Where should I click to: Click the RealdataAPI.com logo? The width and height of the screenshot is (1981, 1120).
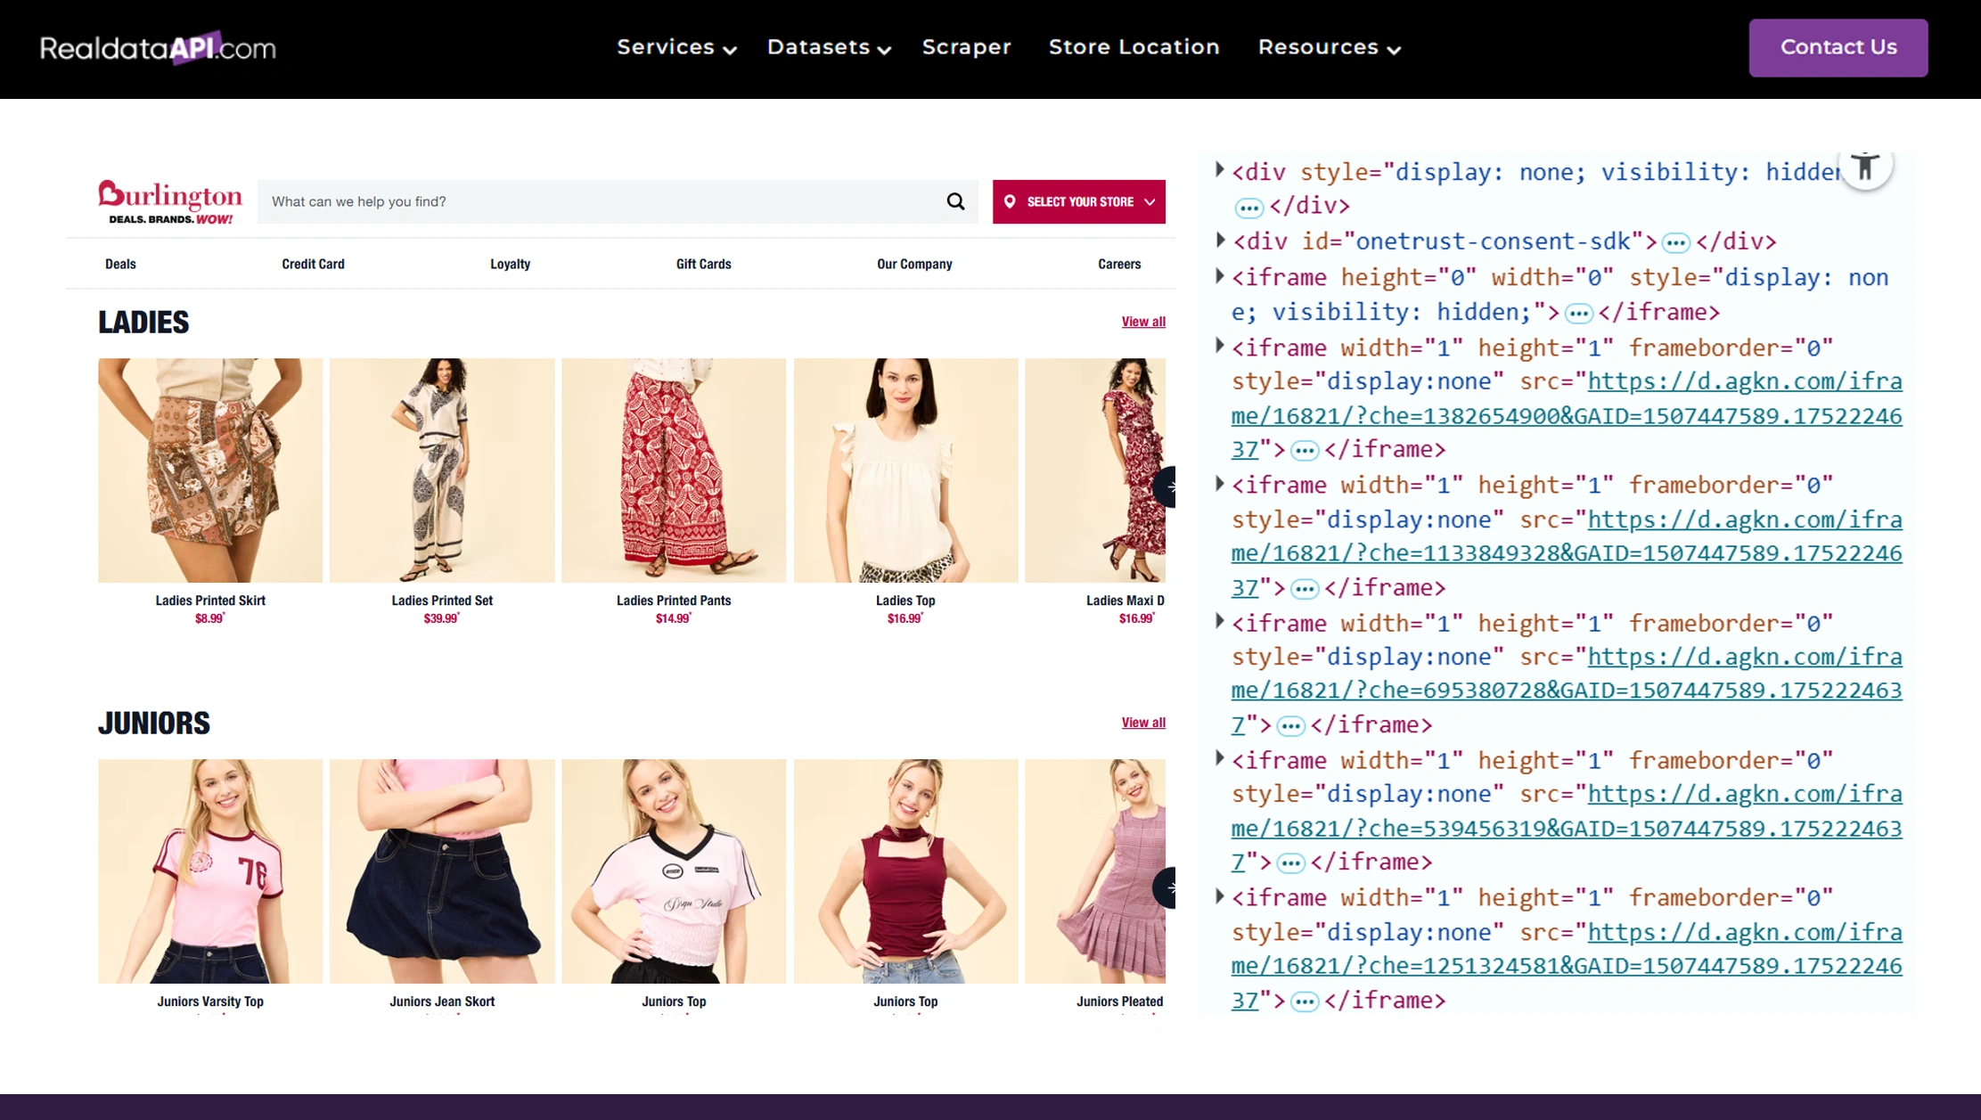click(158, 48)
